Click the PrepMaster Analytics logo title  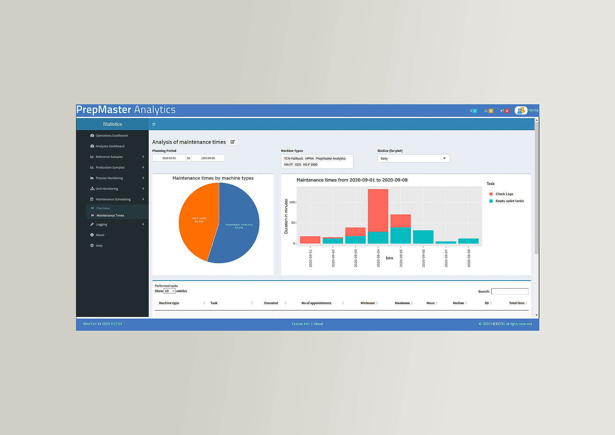126,110
